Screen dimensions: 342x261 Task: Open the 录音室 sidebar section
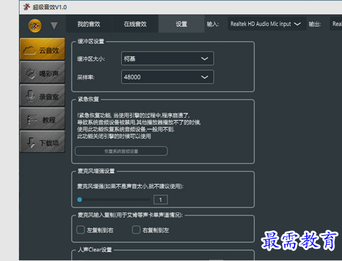tap(42, 96)
